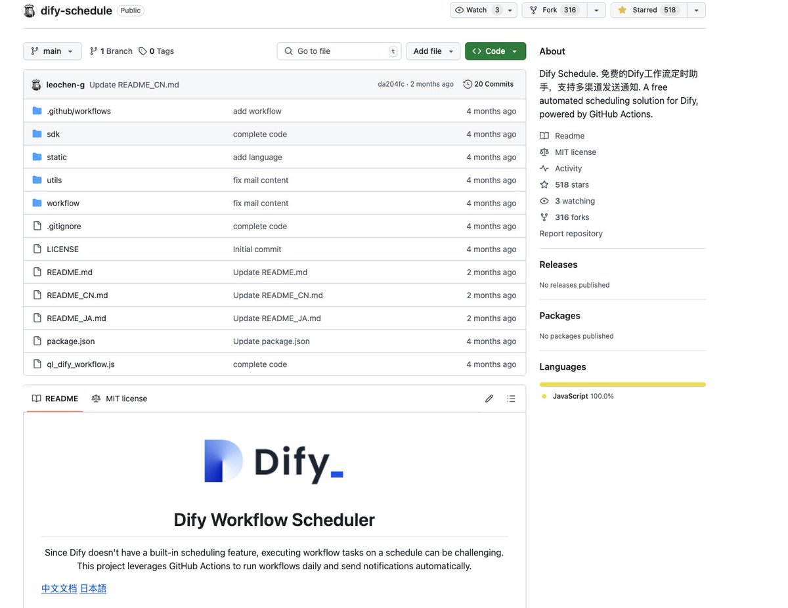
Task: Click the star icon beside 518 stars
Action: (x=544, y=185)
